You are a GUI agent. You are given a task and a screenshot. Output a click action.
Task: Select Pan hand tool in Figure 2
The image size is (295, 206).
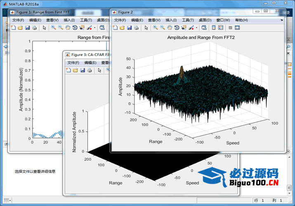click(170, 28)
